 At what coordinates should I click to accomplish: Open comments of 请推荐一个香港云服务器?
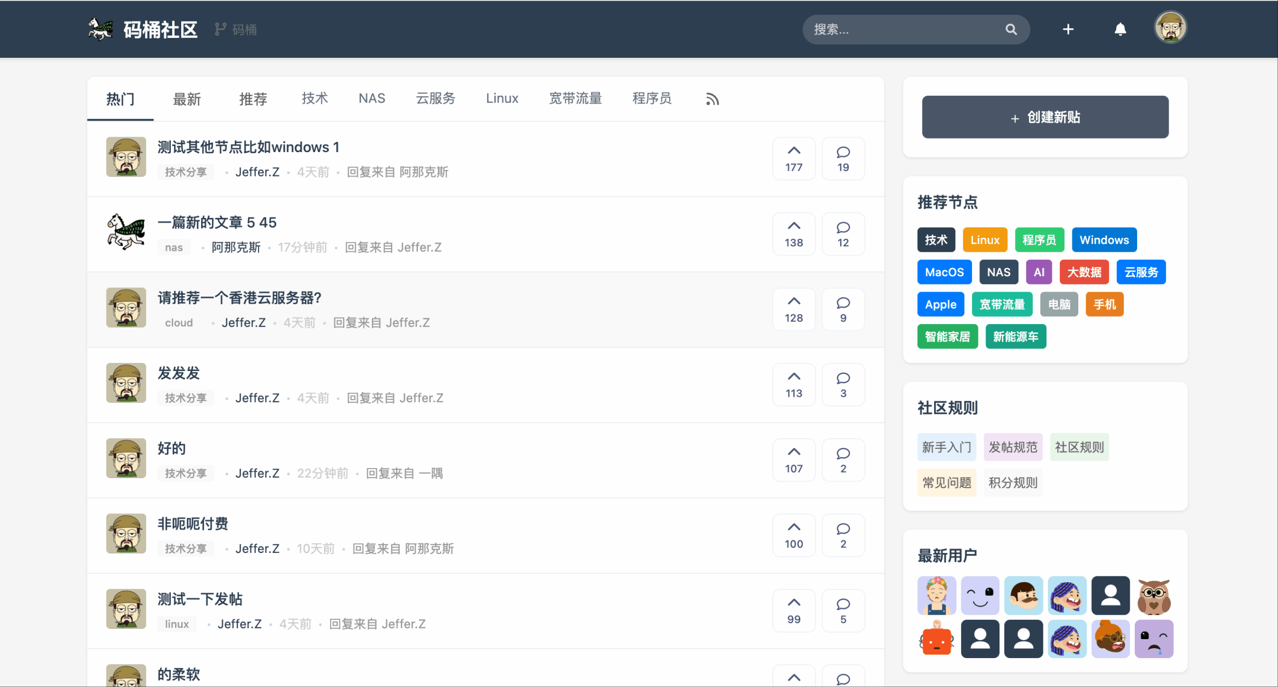tap(843, 309)
